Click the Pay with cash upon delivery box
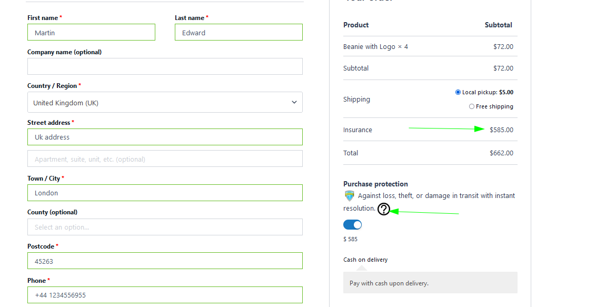The width and height of the screenshot is (606, 307). click(x=430, y=283)
